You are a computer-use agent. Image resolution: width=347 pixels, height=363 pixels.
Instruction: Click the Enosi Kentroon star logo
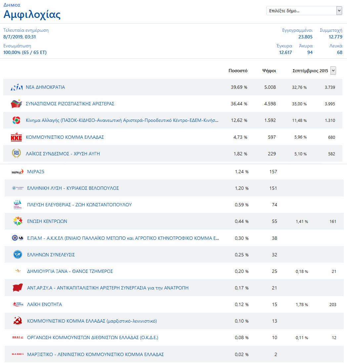(18, 221)
